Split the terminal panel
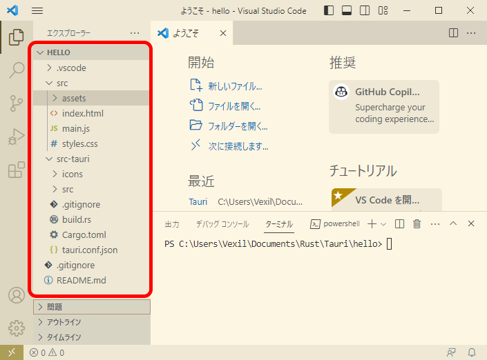 [x=400, y=224]
